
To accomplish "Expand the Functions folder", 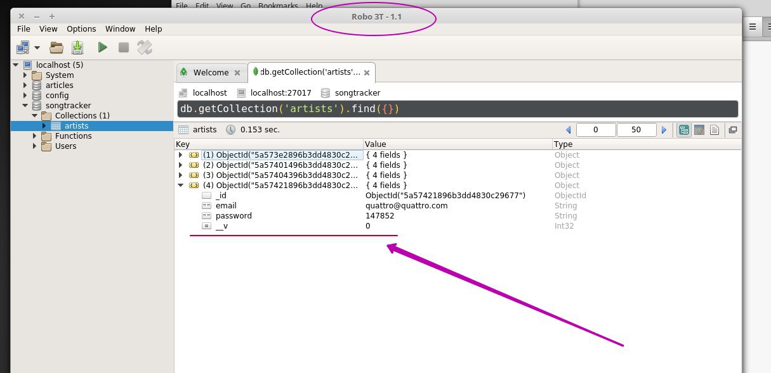I will [x=35, y=136].
